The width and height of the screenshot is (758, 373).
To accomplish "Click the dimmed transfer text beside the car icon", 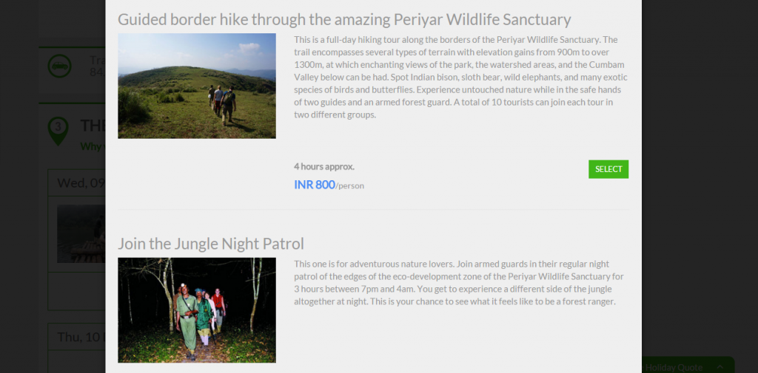I will pos(97,66).
